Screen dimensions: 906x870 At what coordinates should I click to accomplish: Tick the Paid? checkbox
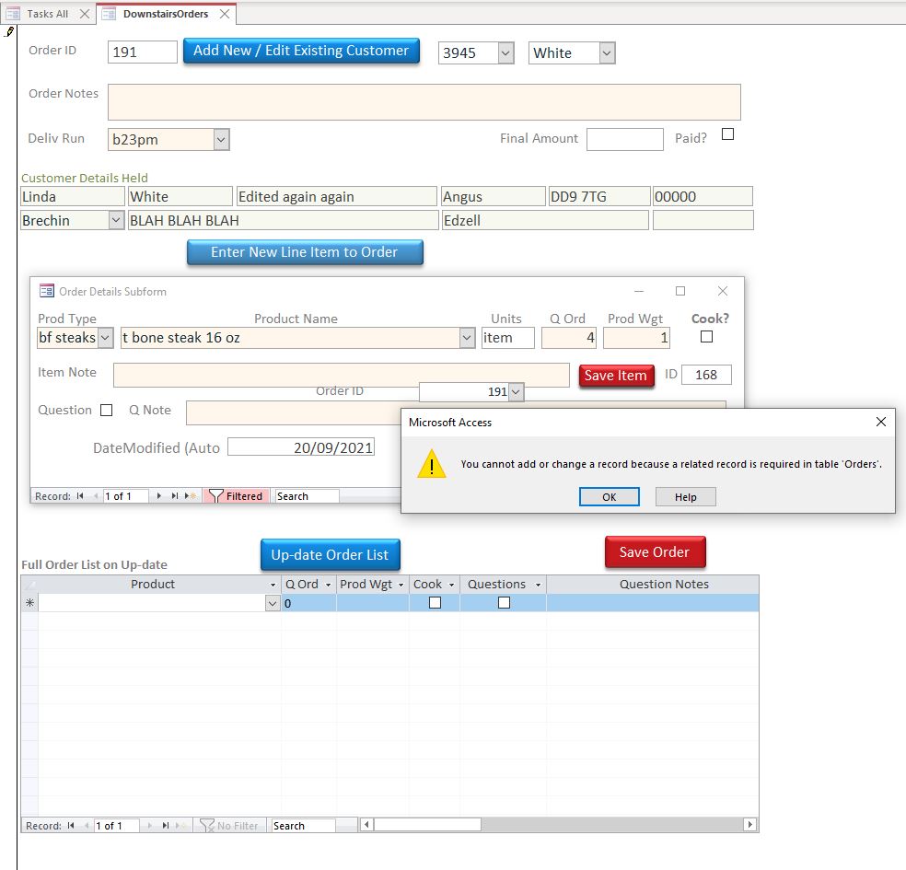point(728,134)
